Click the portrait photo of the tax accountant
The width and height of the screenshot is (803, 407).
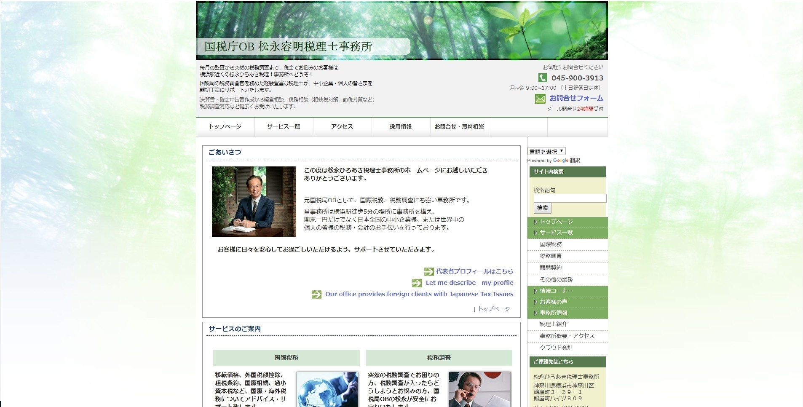(254, 201)
